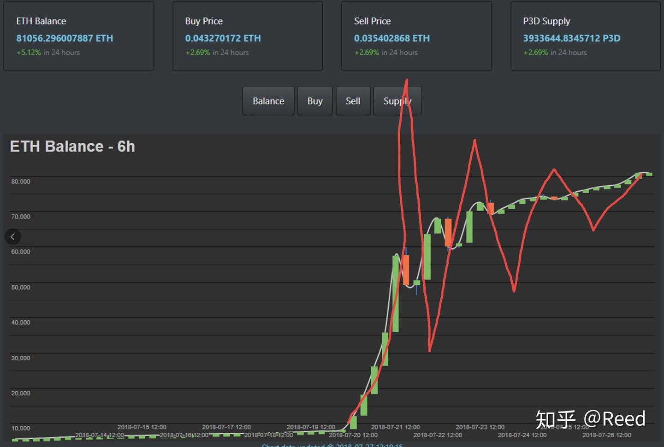The image size is (664, 447).
Task: Click the 20,000 y-axis label
Action: click(x=21, y=393)
